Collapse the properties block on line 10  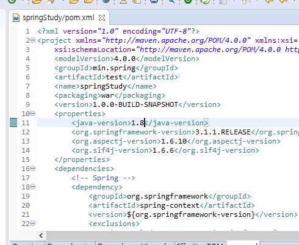[x=33, y=113]
